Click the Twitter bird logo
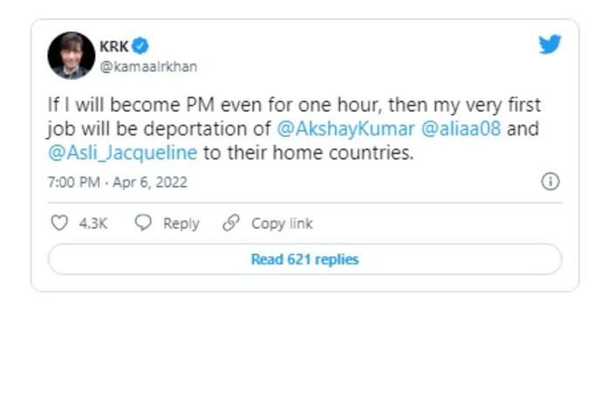The height and width of the screenshot is (407, 611). pyautogui.click(x=550, y=45)
